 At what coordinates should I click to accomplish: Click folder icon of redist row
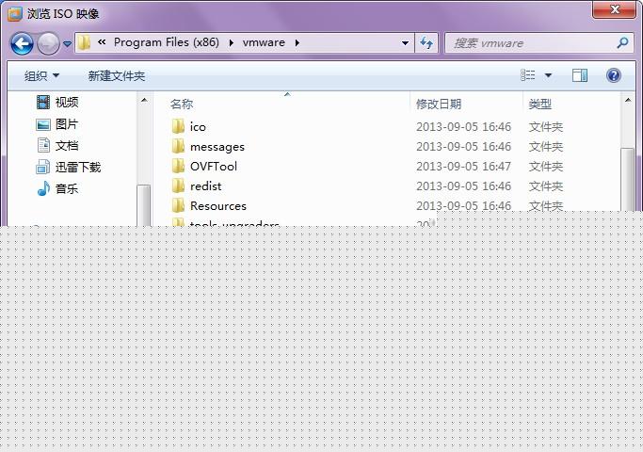click(178, 186)
